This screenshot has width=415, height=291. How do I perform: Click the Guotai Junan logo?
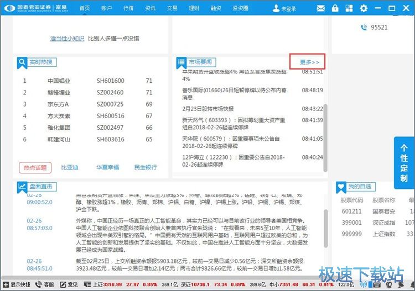(37, 8)
